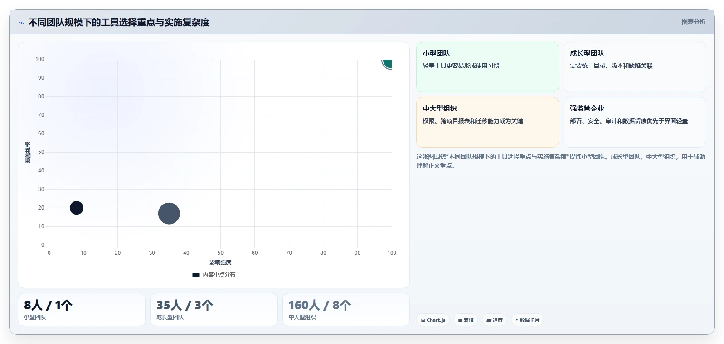Click the 图表分析 label in header
The height and width of the screenshot is (344, 724).
point(693,22)
